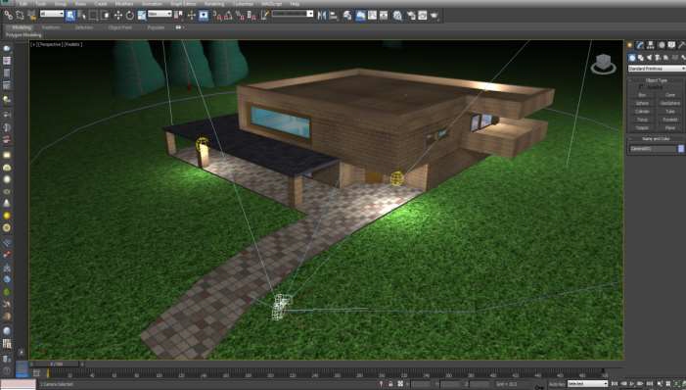Open named selection sets dropdown
The image size is (686, 390).
tap(293, 14)
